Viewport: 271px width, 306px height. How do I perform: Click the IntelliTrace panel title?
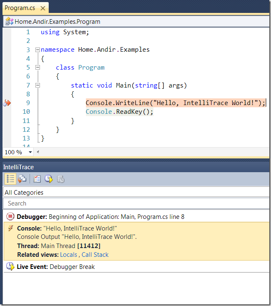point(18,167)
